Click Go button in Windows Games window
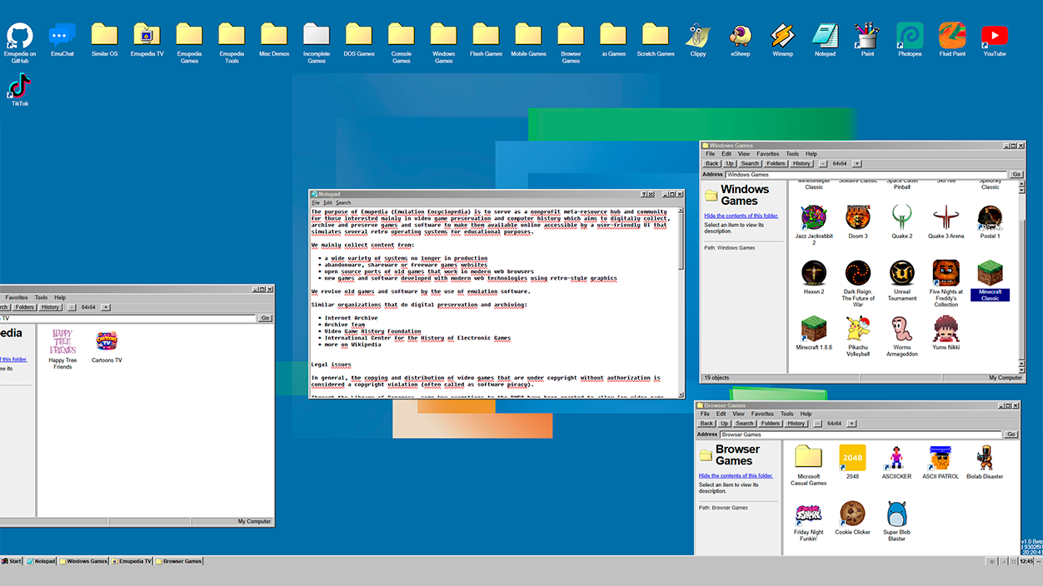Viewport: 1043px width, 586px height. [x=1016, y=175]
